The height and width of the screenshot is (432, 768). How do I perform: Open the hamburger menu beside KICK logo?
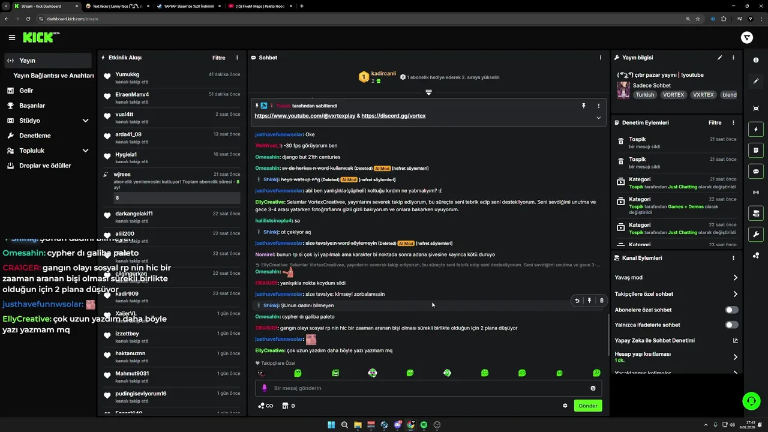(x=11, y=37)
